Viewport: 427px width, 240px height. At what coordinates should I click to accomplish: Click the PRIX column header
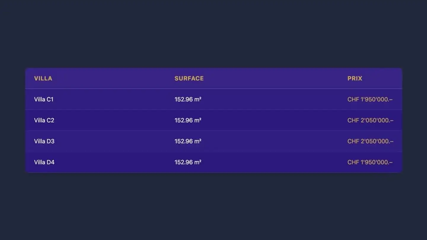pos(355,79)
